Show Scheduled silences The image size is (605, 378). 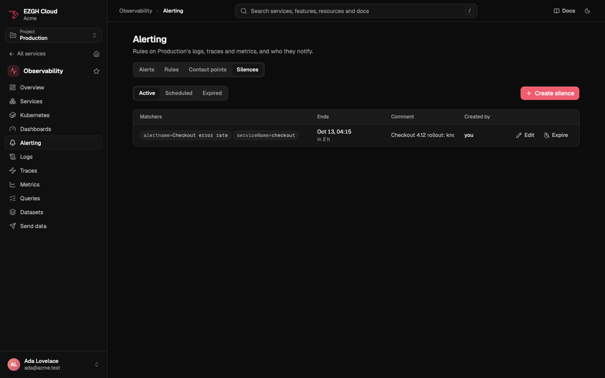point(179,93)
